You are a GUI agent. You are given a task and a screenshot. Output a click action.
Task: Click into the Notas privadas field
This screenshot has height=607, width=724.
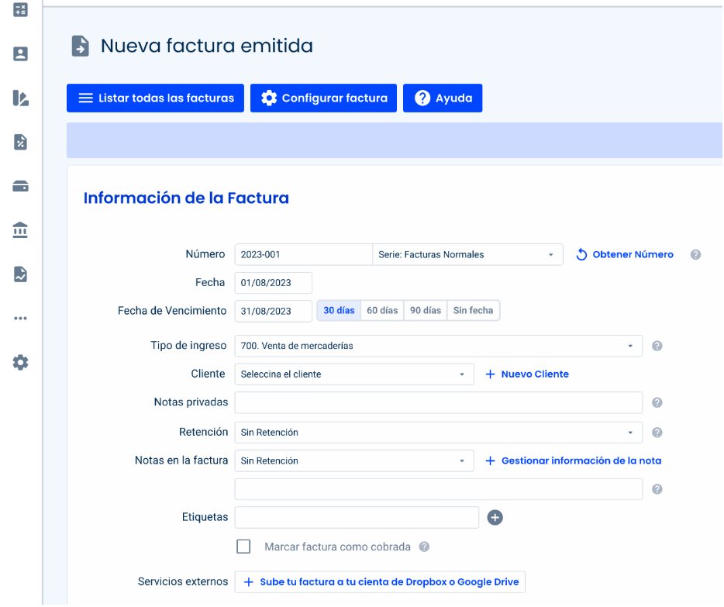pyautogui.click(x=438, y=403)
